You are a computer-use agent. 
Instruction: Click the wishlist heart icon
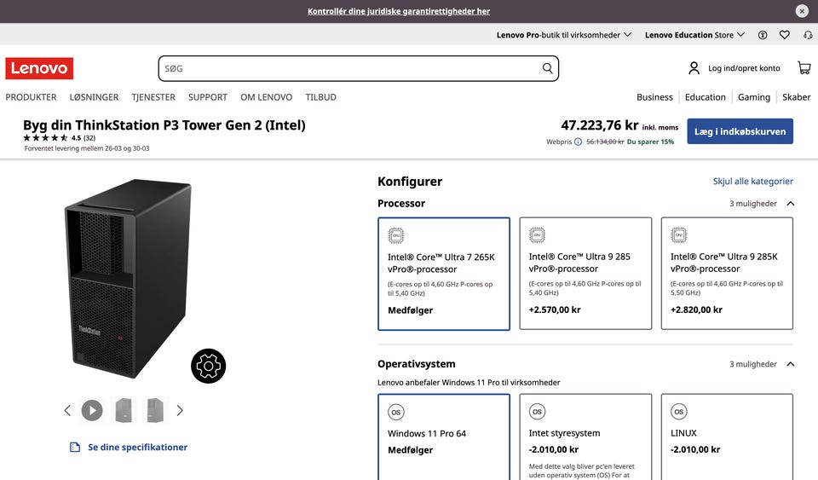784,35
